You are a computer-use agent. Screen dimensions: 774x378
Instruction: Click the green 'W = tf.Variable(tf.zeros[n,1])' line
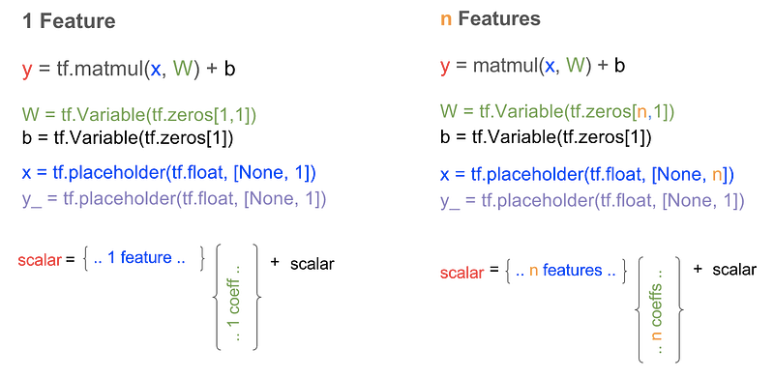coord(557,112)
